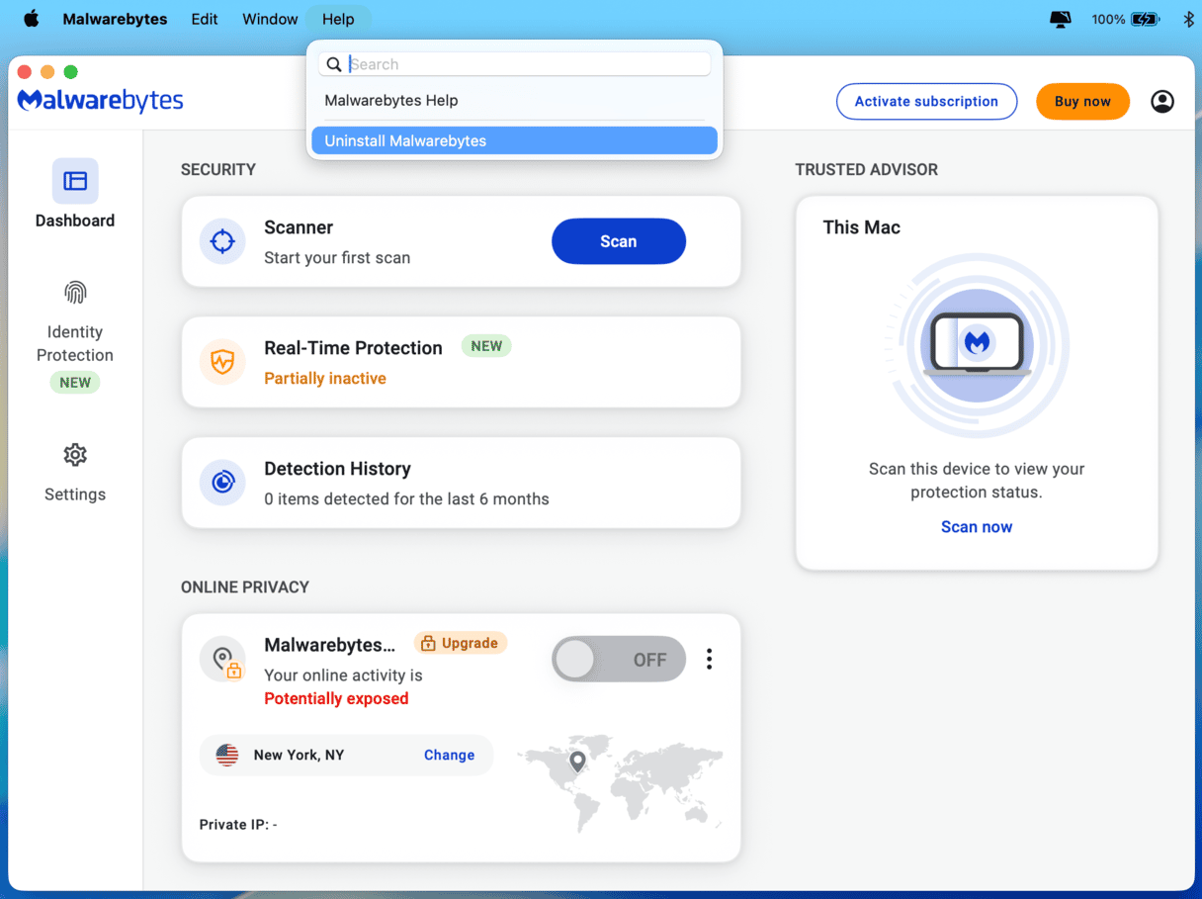Change the New York VPN location
This screenshot has height=899, width=1202.
coord(449,755)
